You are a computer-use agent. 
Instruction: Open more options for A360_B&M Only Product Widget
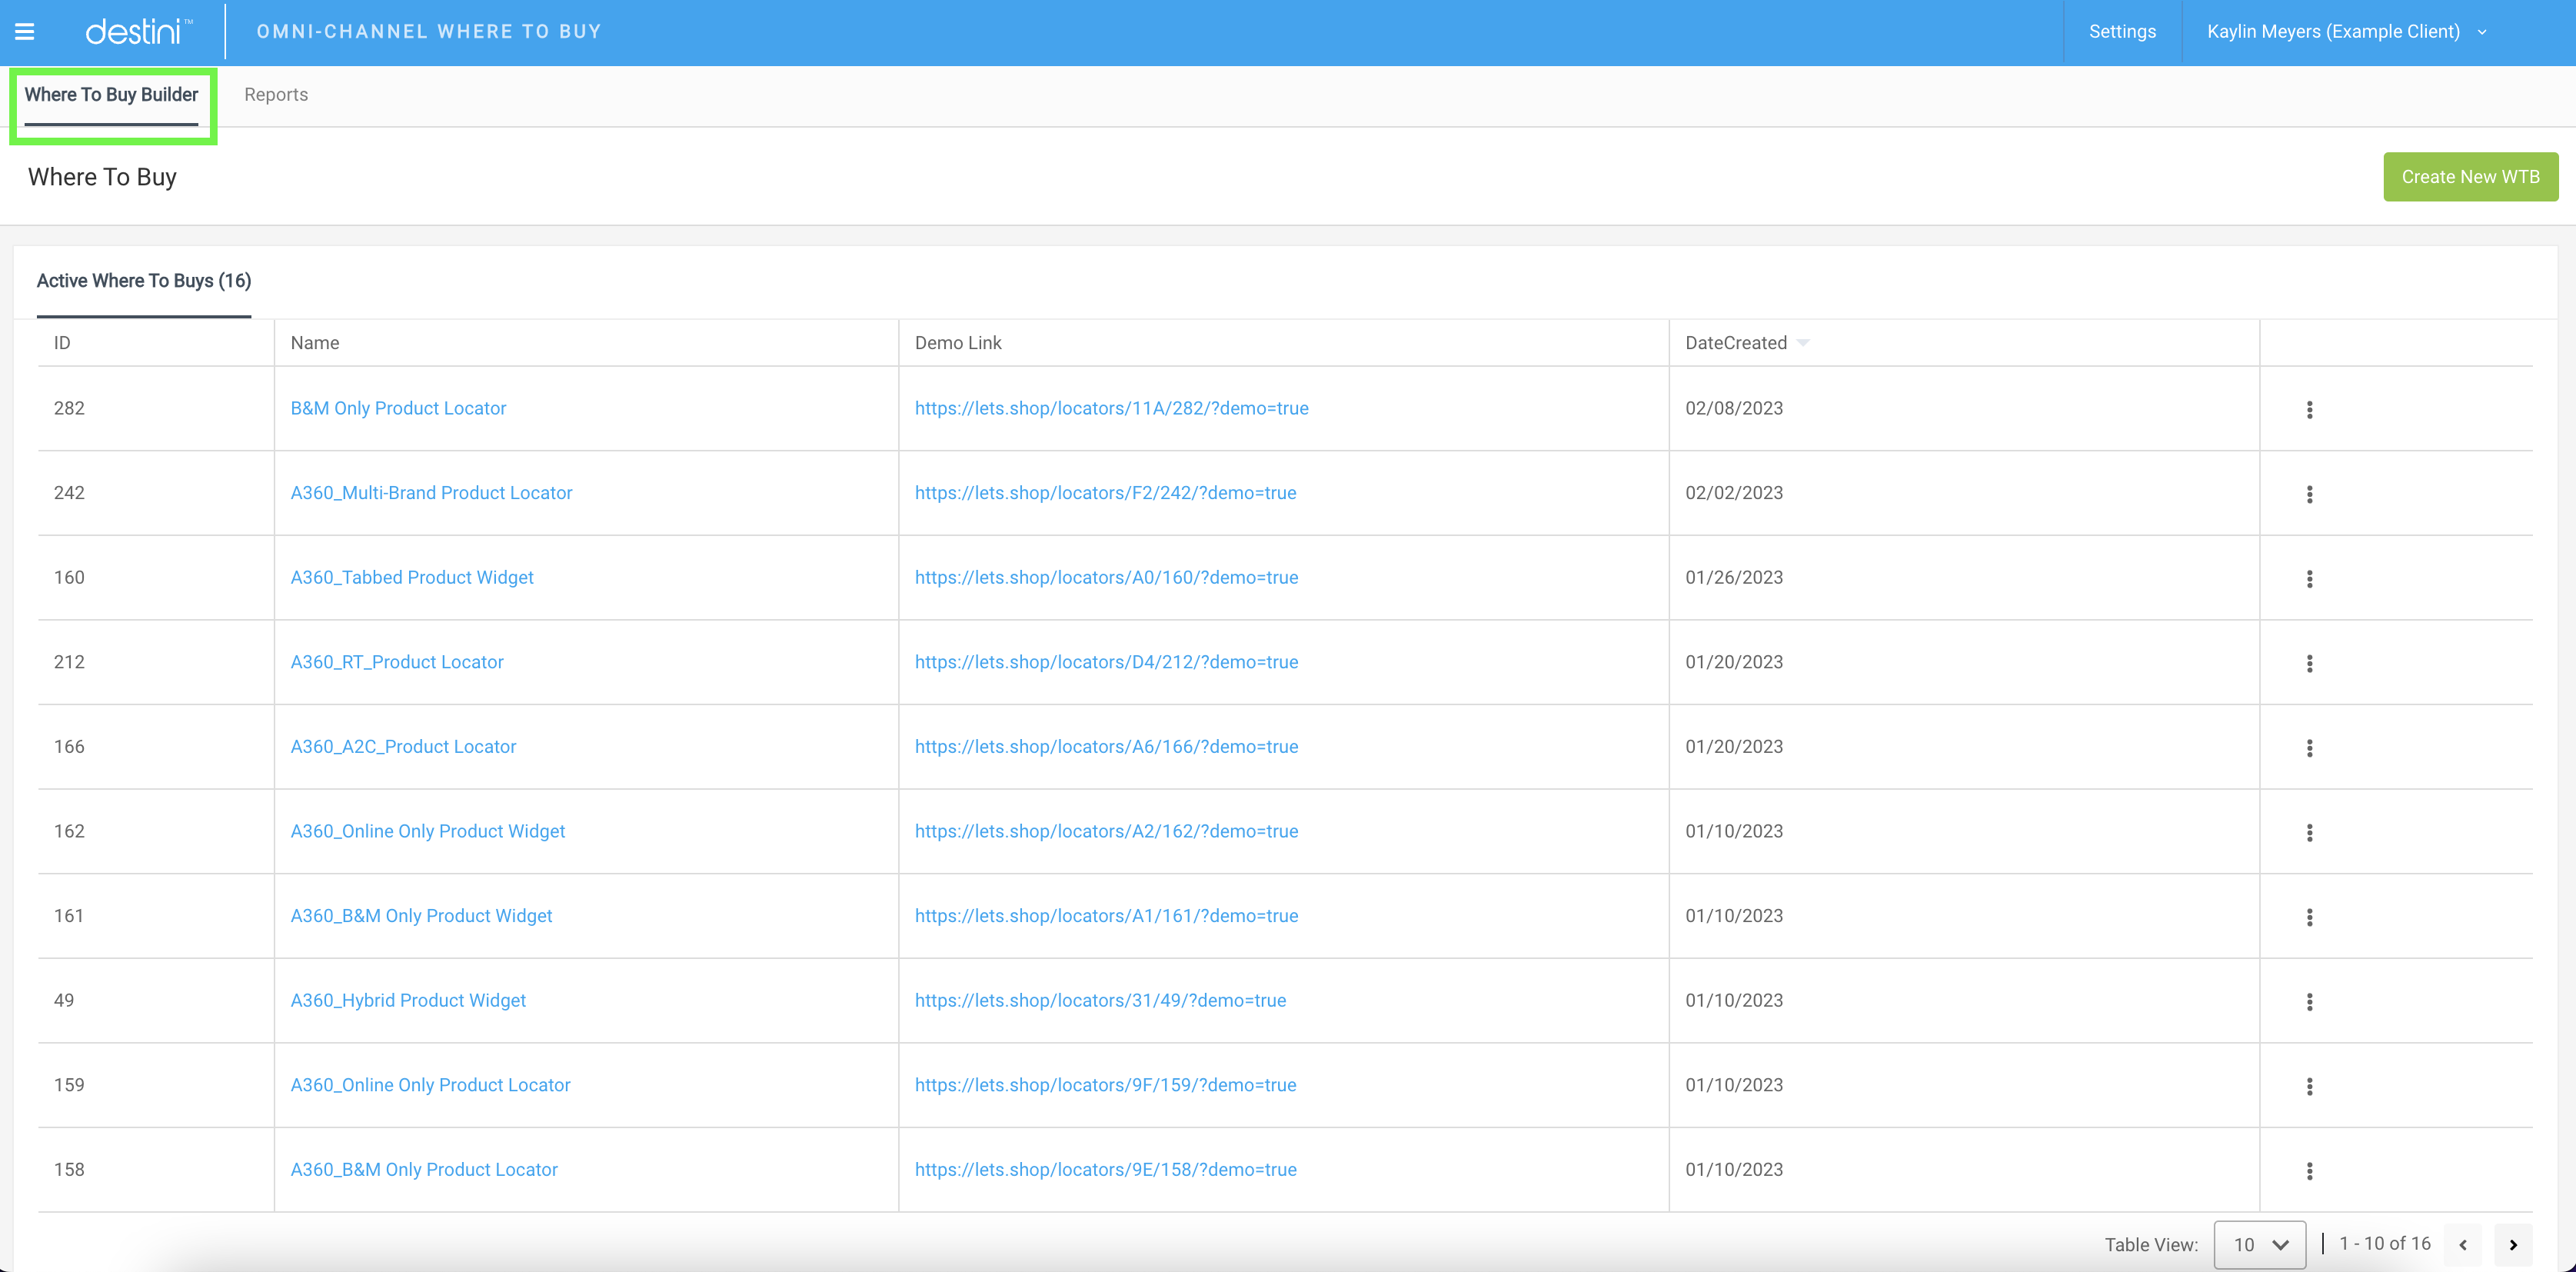[x=2309, y=917]
